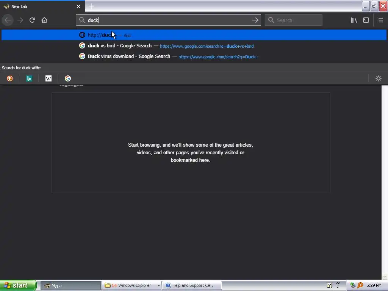Click the Safely Remove Hardware tray icon
The height and width of the screenshot is (291, 388).
click(353, 285)
